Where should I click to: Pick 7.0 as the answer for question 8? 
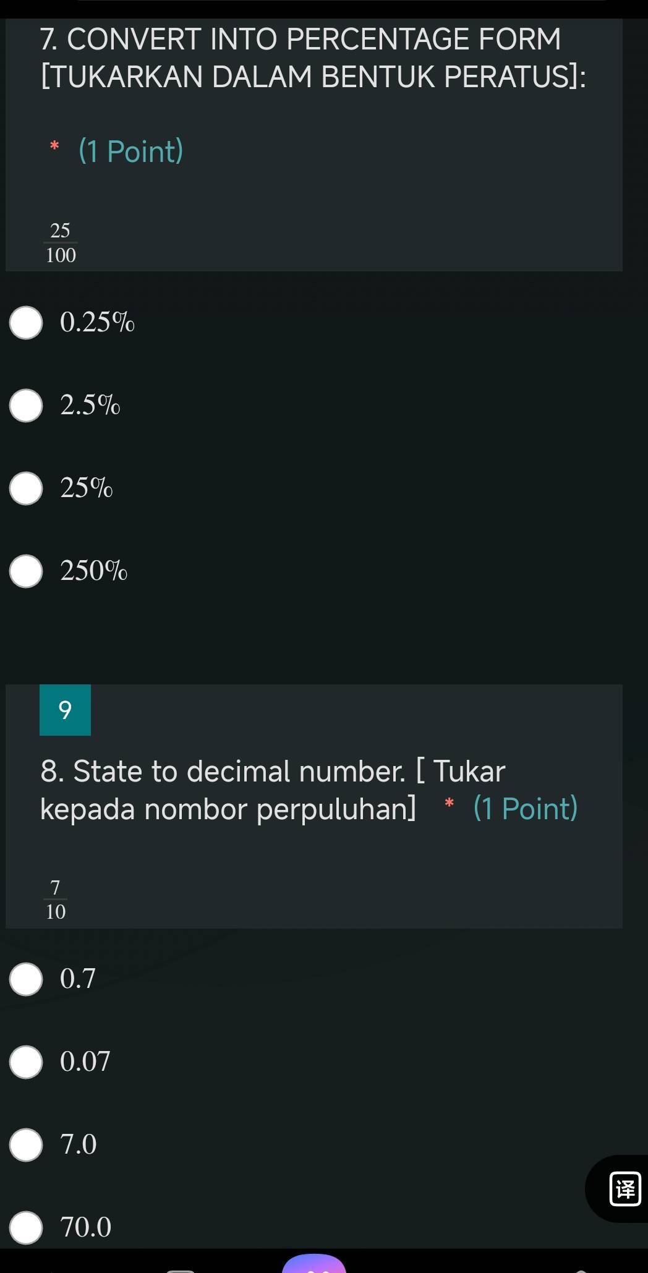[25, 1144]
